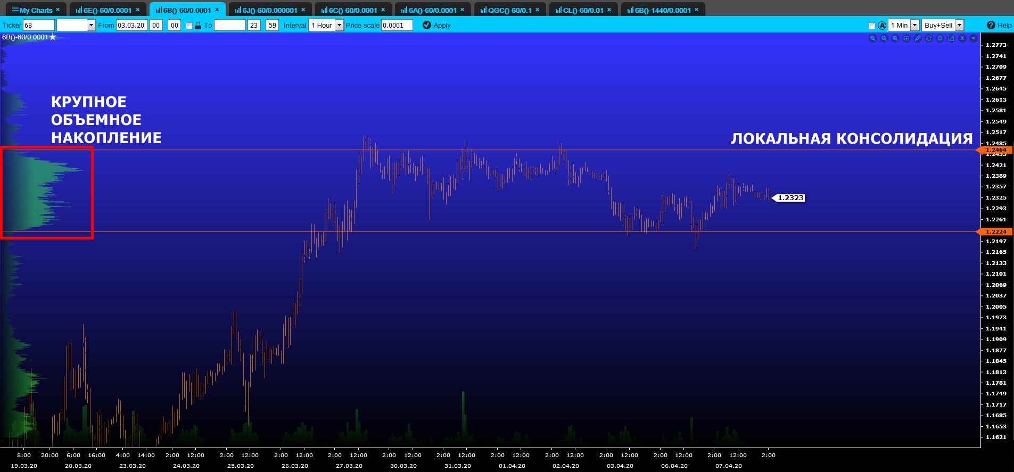This screenshot has width=1014, height=472.
Task: Click the Apply button
Action: (x=436, y=25)
